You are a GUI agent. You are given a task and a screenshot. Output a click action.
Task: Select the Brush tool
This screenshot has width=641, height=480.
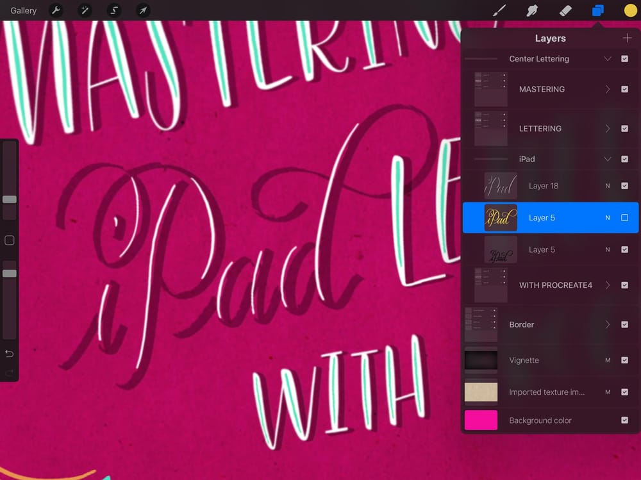tap(499, 10)
